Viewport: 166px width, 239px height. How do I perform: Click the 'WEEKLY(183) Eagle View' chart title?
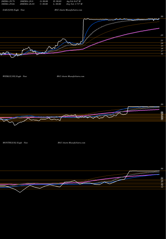(x=15, y=76)
